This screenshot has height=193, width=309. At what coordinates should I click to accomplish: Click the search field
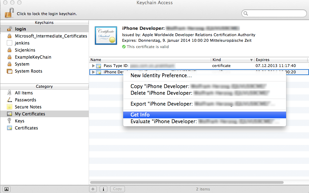tap(274, 13)
